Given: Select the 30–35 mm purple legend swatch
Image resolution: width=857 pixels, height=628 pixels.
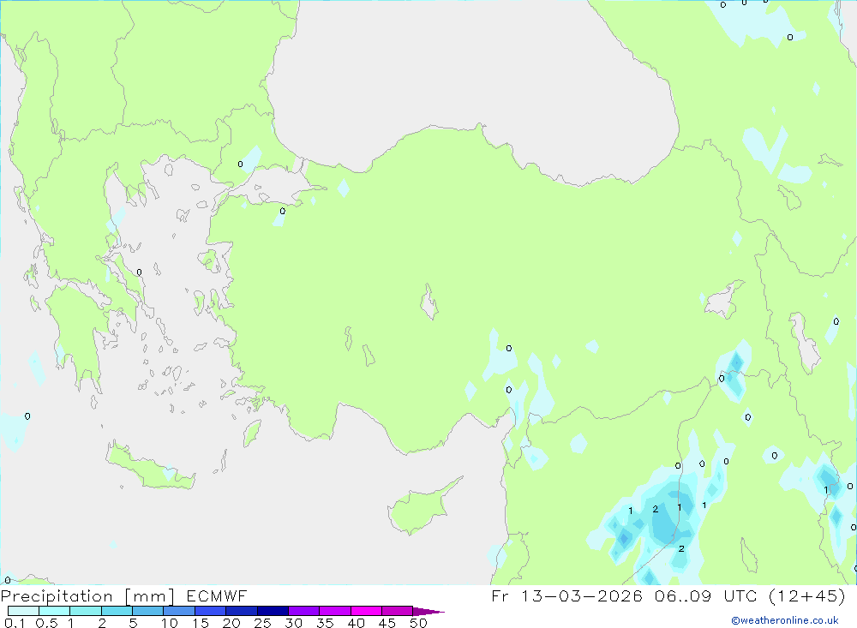Looking at the screenshot, I should coord(304,611).
